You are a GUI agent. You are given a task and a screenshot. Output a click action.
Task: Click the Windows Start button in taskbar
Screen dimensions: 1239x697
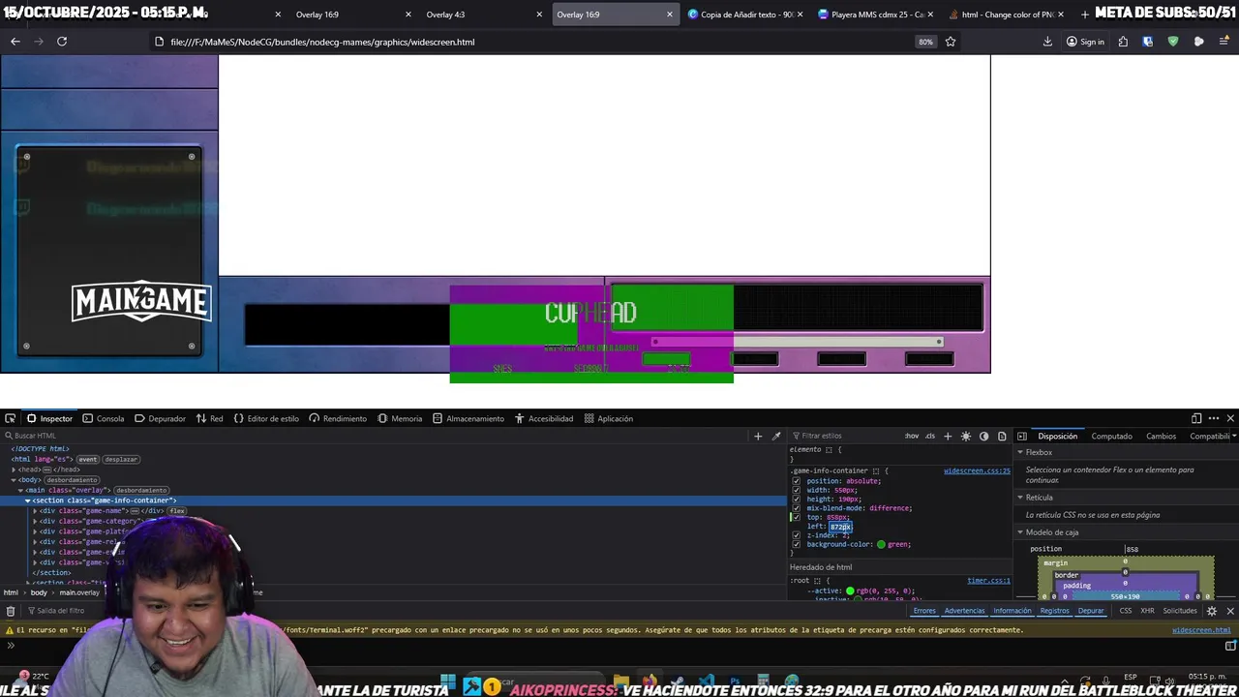pyautogui.click(x=448, y=681)
